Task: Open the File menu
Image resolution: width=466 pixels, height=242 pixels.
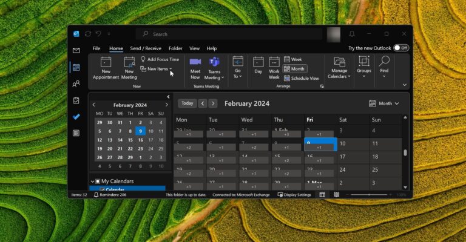Action: tap(96, 48)
